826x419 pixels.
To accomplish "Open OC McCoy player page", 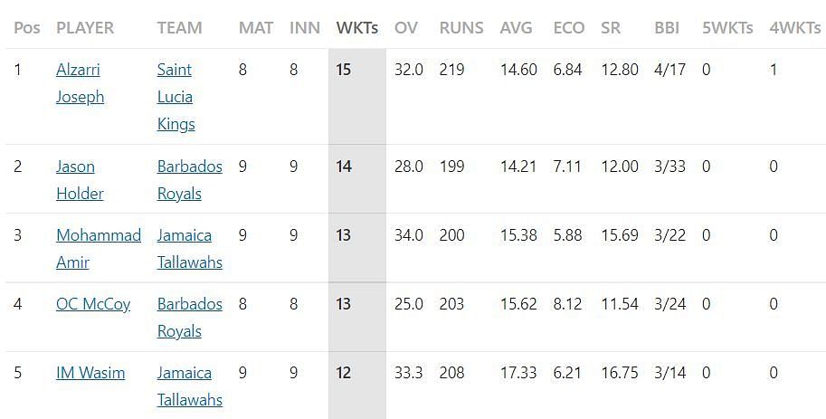I will pyautogui.click(x=92, y=304).
